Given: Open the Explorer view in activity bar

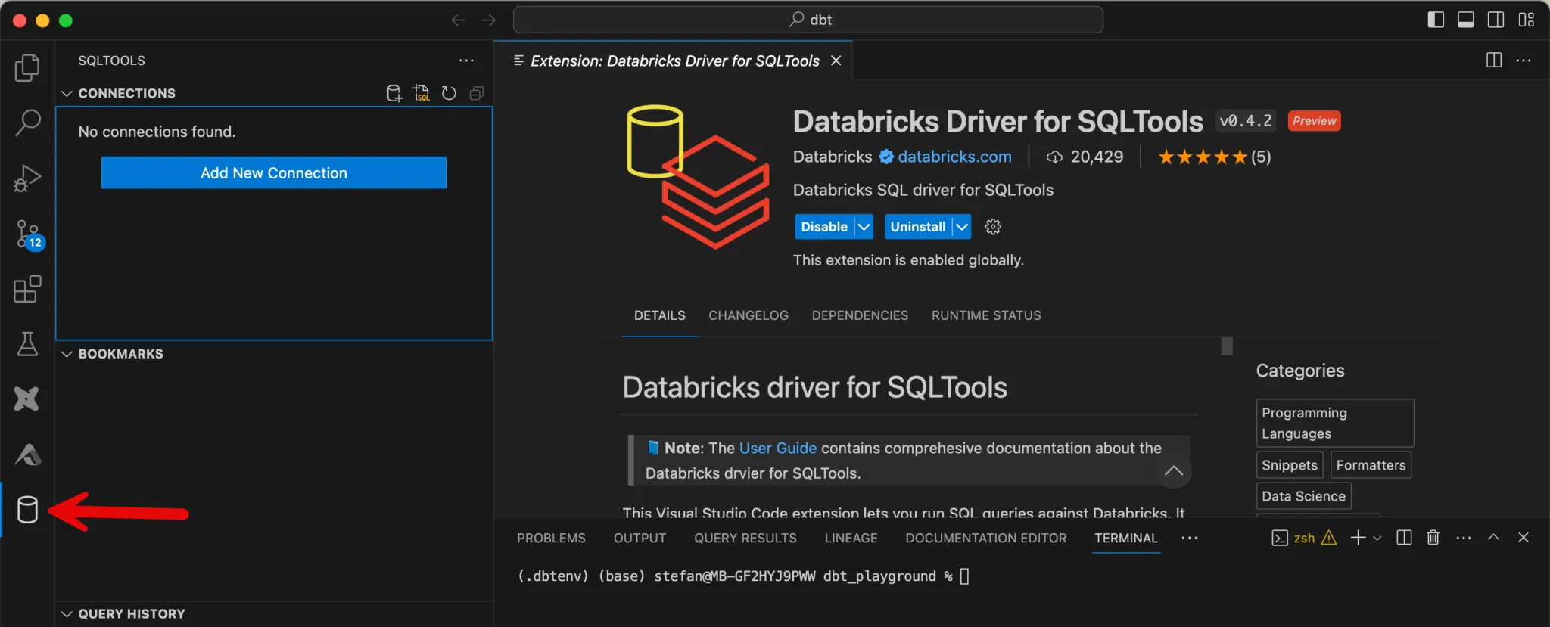Looking at the screenshot, I should point(27,68).
